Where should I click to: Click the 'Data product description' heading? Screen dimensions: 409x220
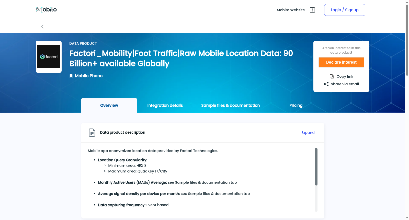[x=123, y=132]
